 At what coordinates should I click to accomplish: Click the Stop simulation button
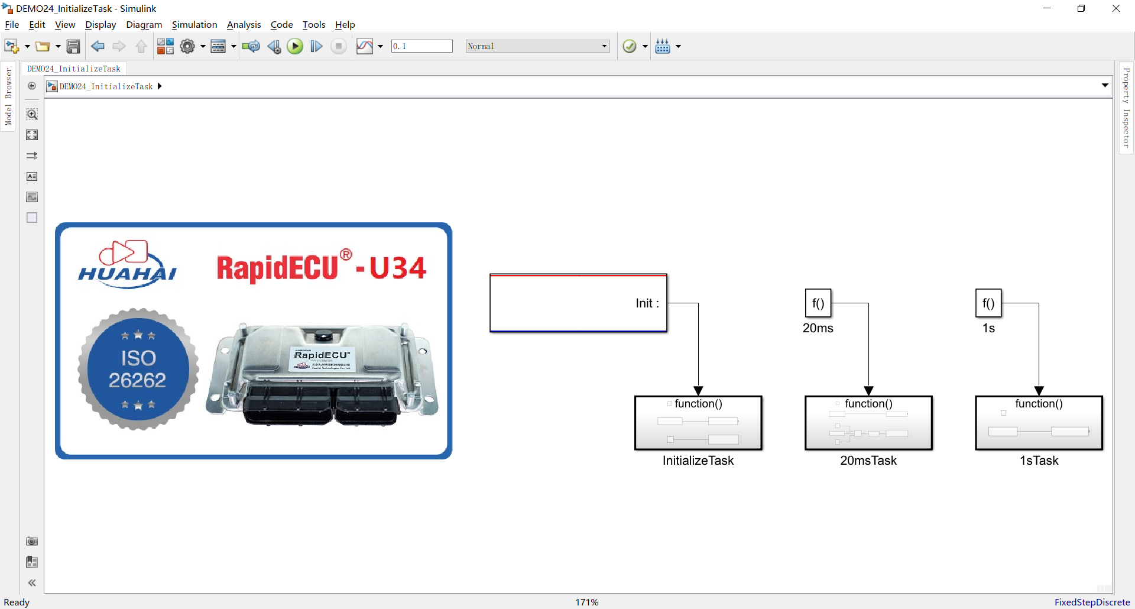[x=339, y=46]
